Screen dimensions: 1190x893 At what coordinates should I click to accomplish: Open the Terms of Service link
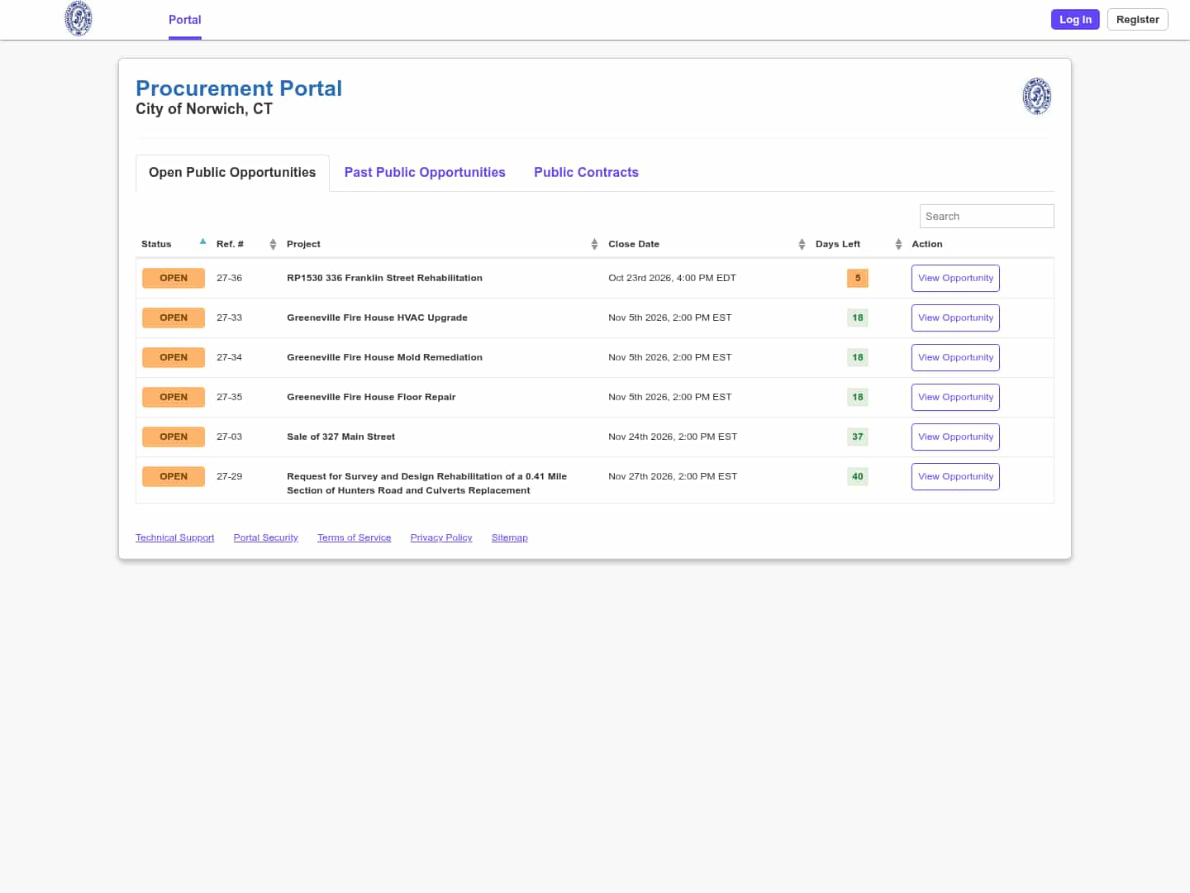(354, 538)
